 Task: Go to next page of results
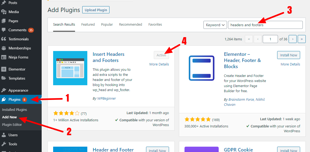click(x=293, y=39)
